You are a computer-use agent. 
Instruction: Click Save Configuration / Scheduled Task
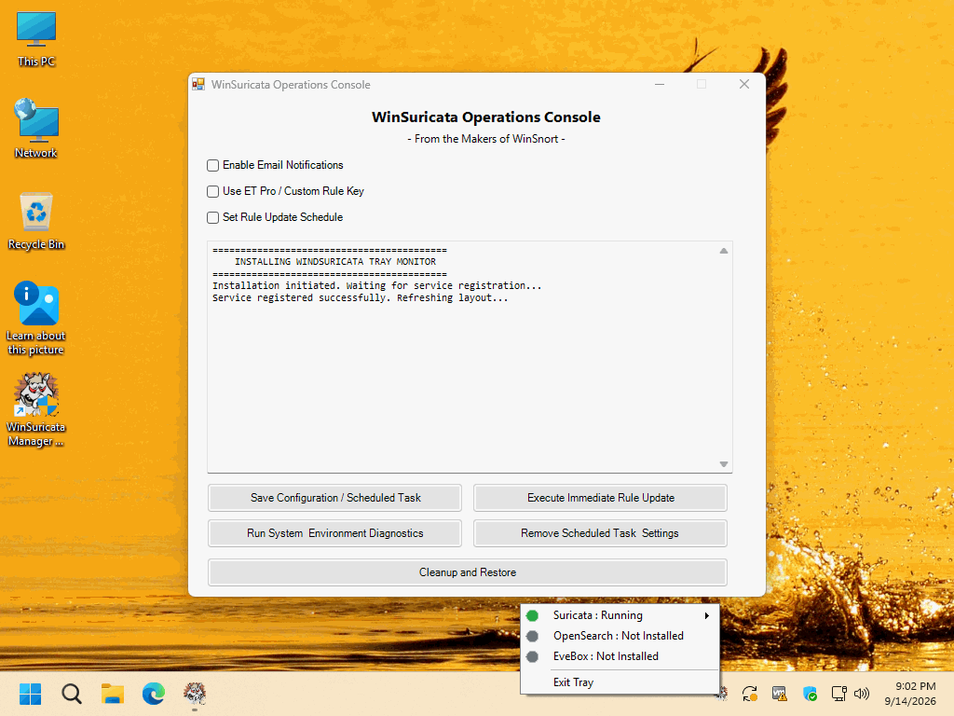coord(335,498)
